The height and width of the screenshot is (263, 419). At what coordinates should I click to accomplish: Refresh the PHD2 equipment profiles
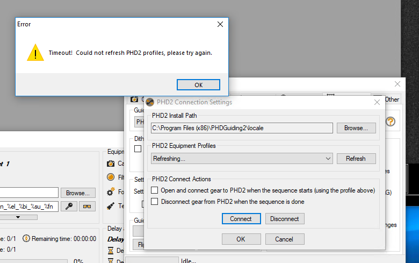coord(356,159)
